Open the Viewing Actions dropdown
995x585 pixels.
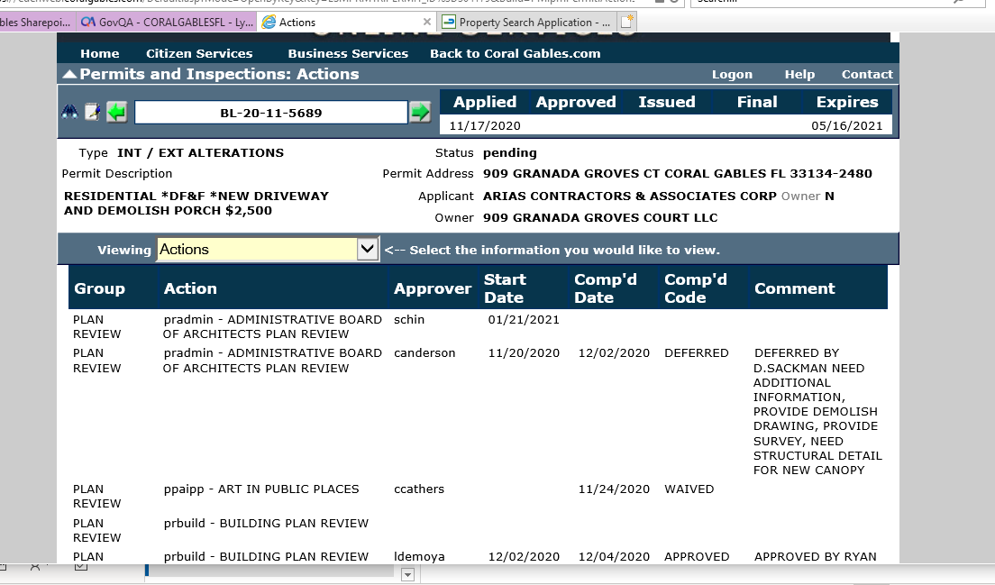[368, 250]
